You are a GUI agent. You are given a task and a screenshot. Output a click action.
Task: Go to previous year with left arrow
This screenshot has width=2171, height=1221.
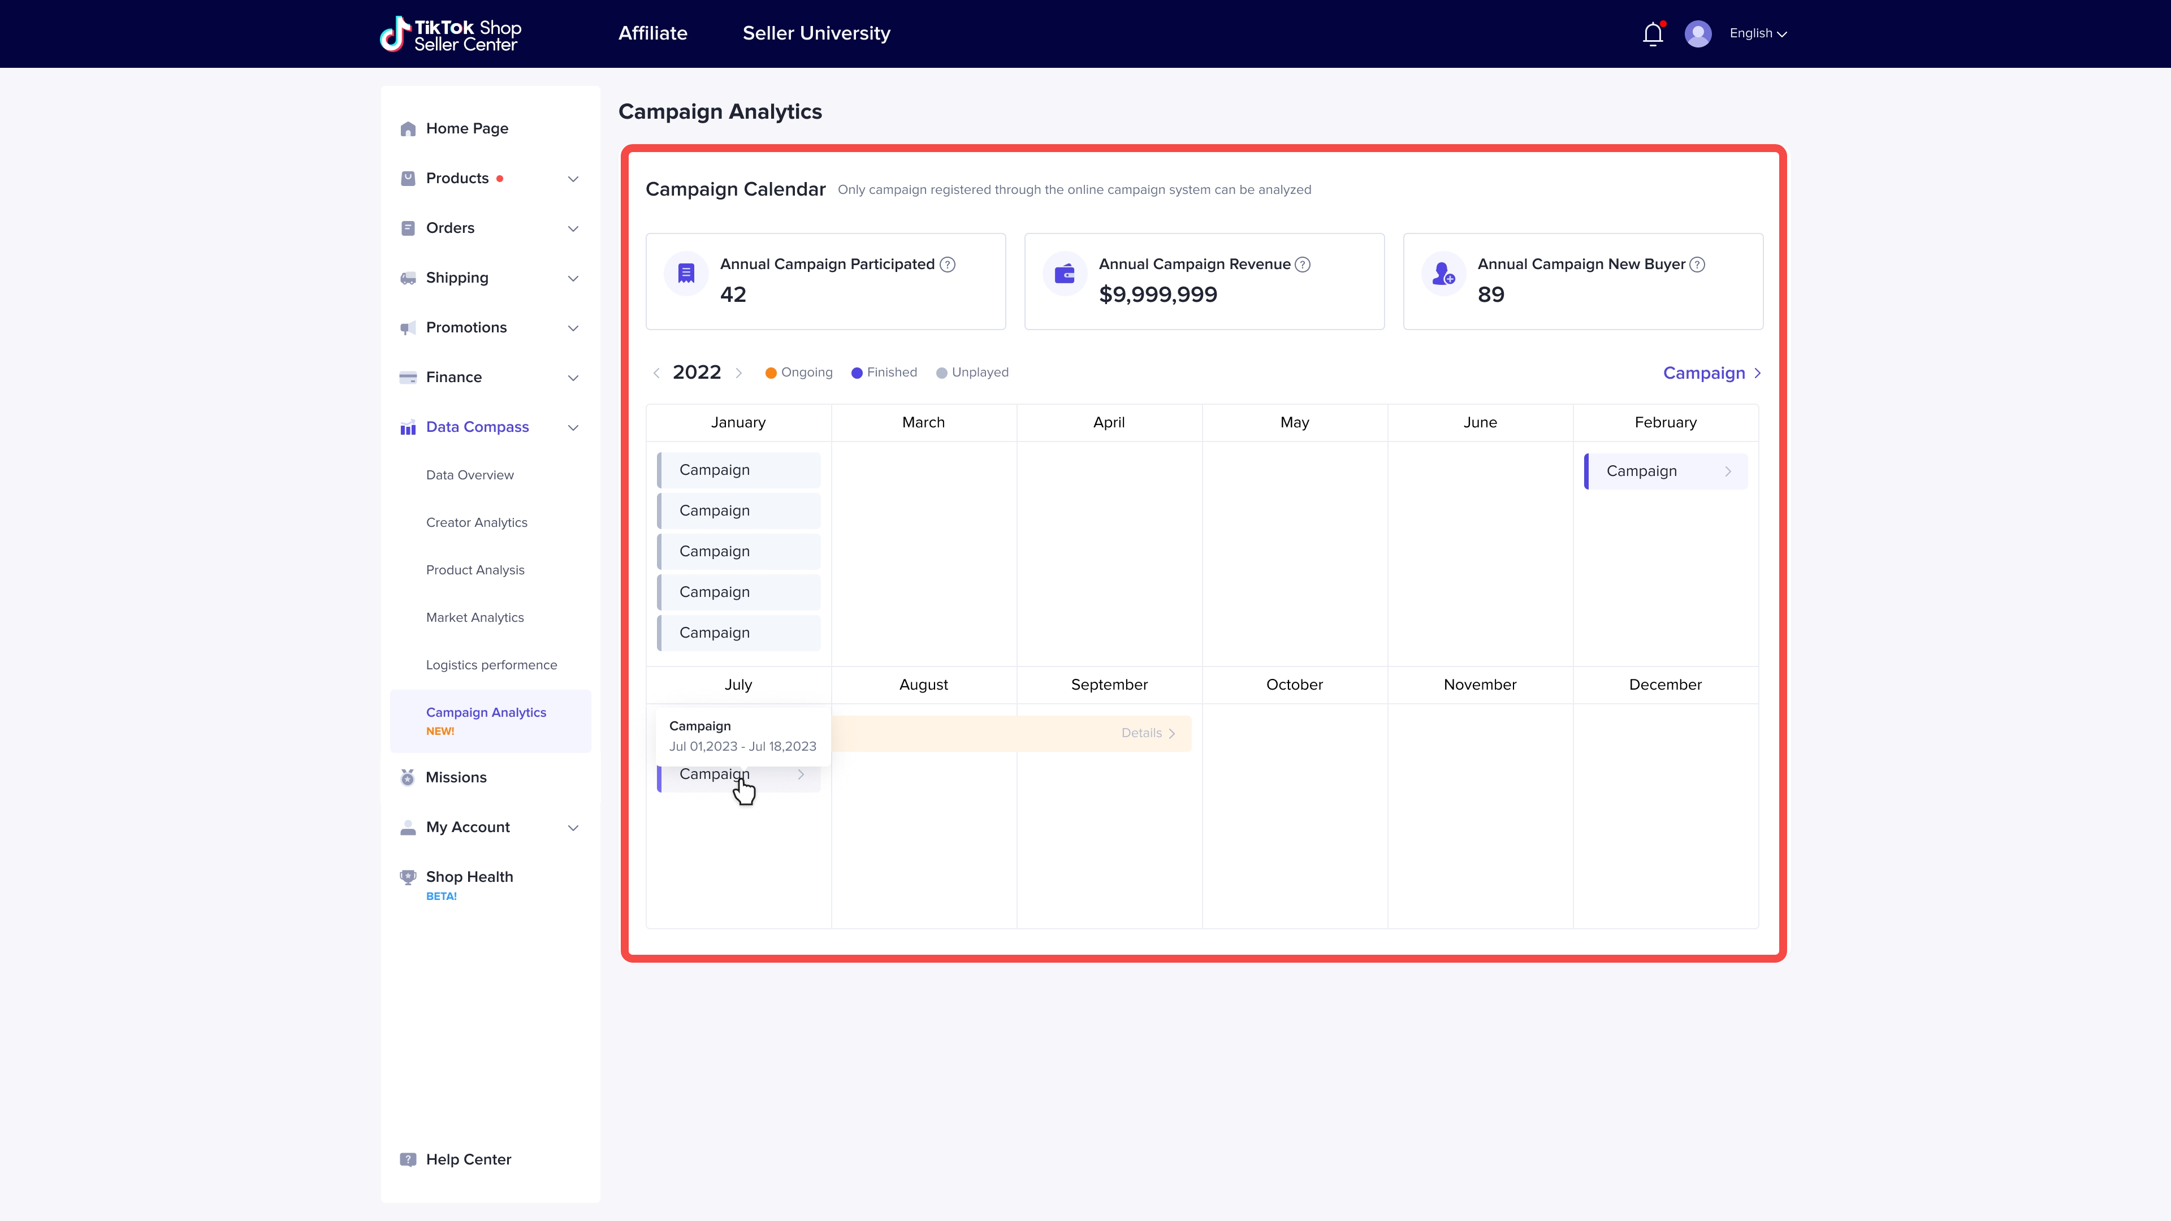pos(656,373)
